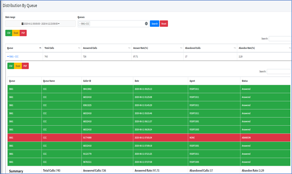
Task: Clear the queue selection with the x icon
Action: (146, 24)
